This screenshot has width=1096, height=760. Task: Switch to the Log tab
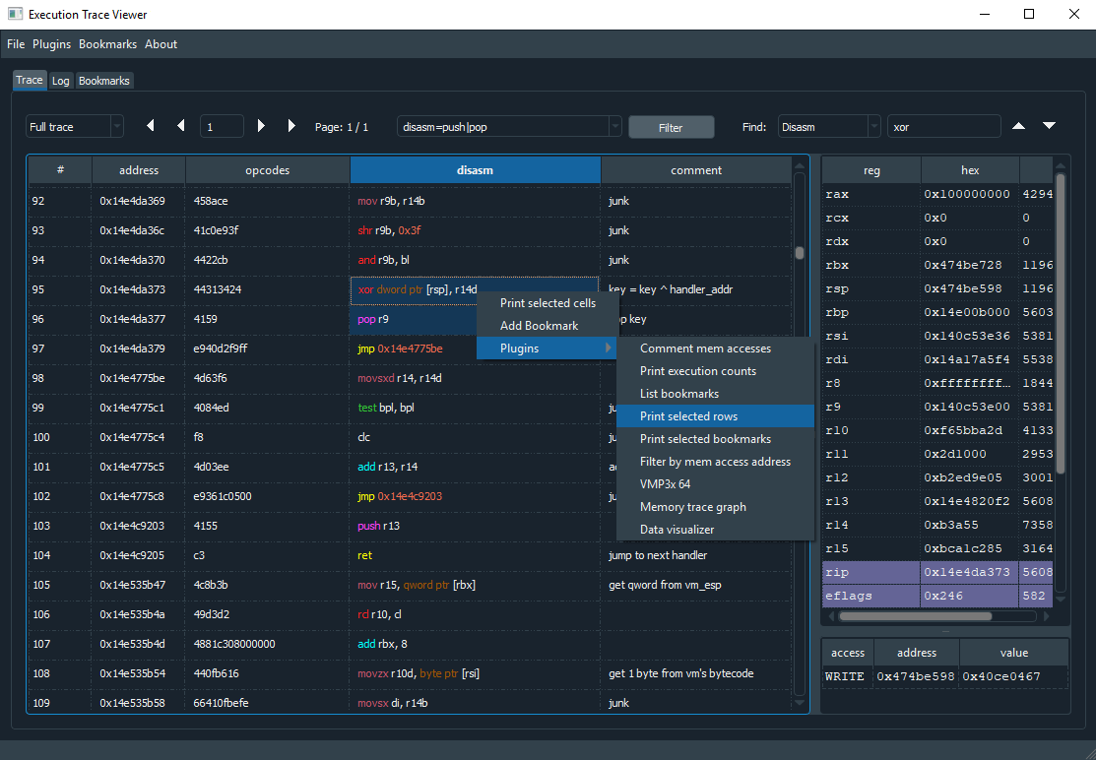(x=60, y=81)
